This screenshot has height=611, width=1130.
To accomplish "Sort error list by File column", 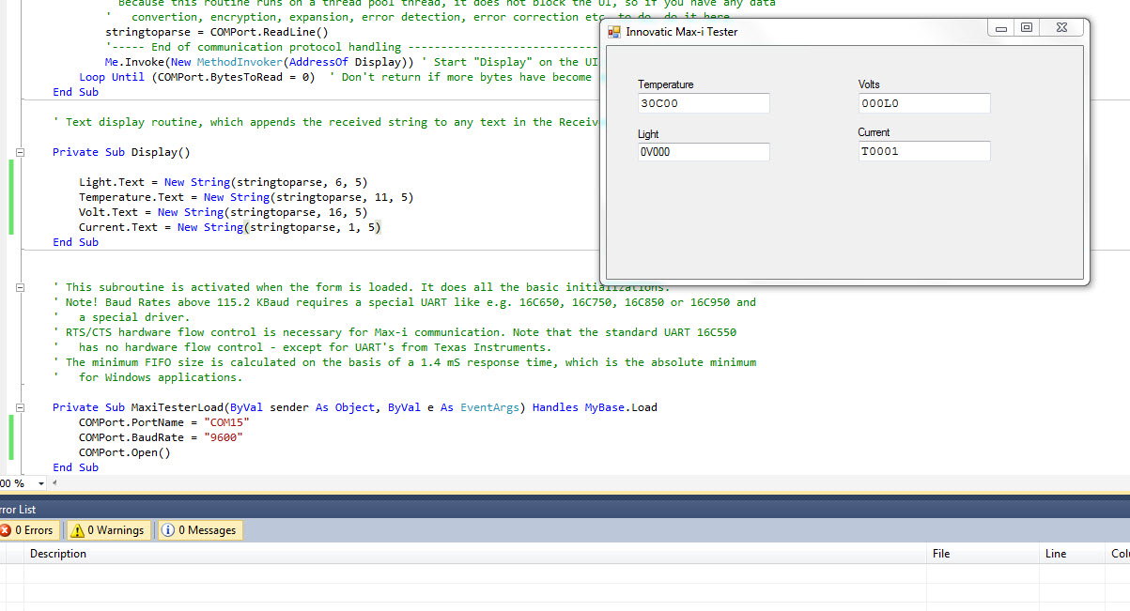I will [982, 554].
